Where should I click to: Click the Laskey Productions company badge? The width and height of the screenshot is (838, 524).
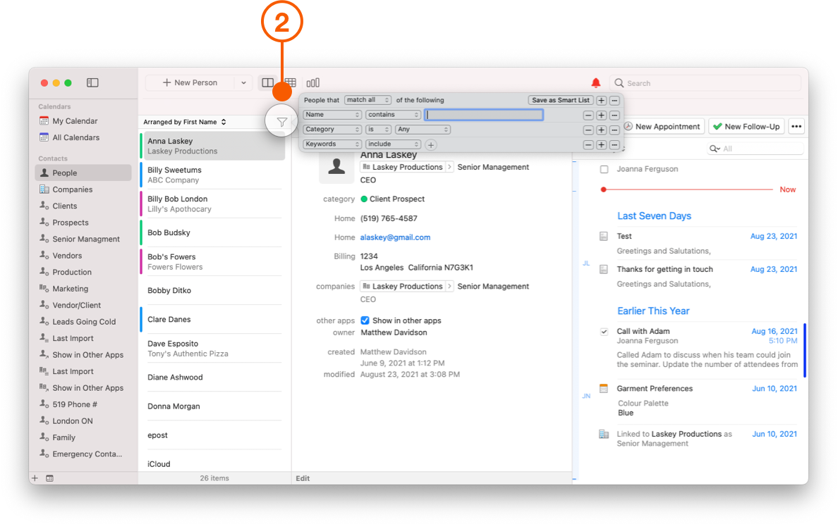tap(403, 167)
